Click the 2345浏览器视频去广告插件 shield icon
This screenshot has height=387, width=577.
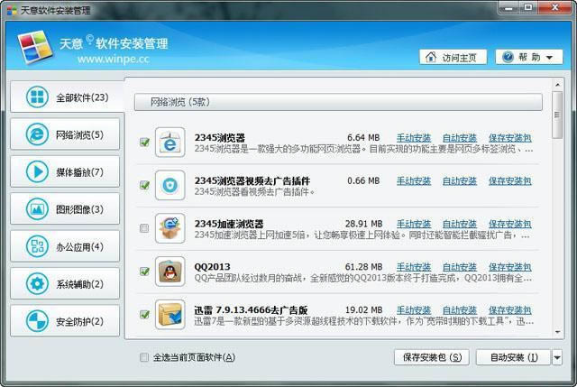(x=169, y=185)
